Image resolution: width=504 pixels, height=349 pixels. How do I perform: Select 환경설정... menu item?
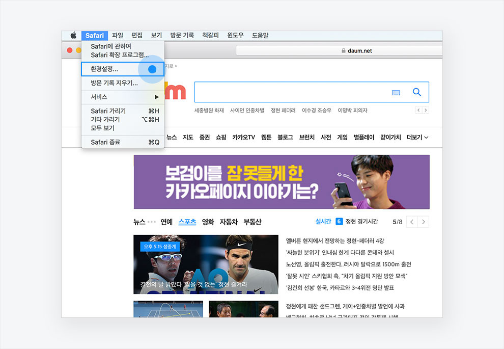pos(123,69)
